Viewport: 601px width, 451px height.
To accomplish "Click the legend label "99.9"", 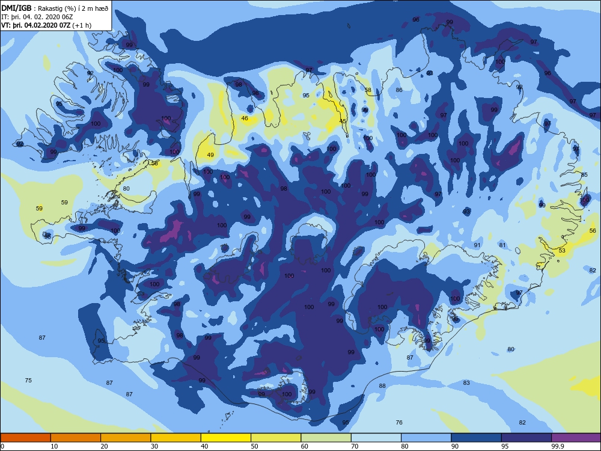I will point(557,446).
